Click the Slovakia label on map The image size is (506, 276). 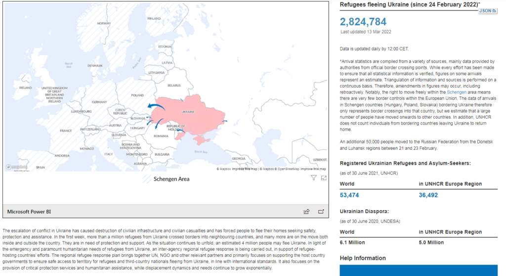pyautogui.click(x=138, y=118)
